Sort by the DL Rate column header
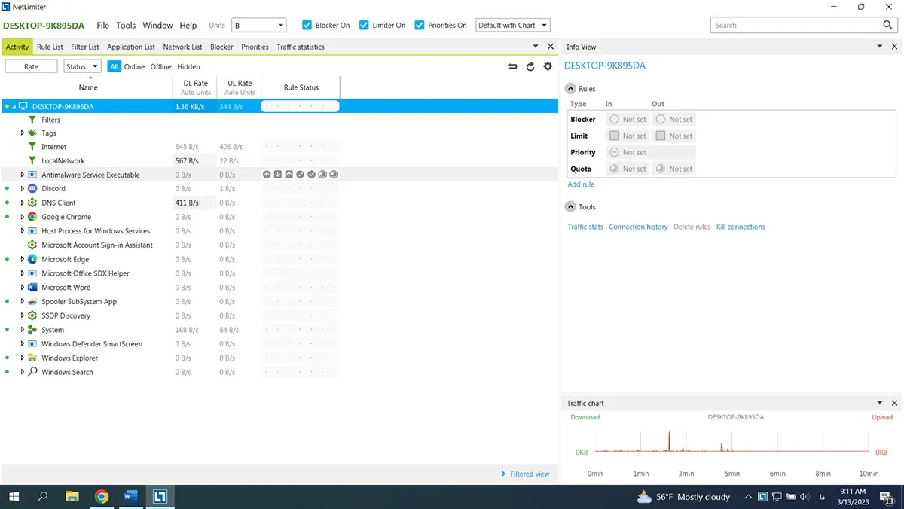904x509 pixels. (x=195, y=87)
